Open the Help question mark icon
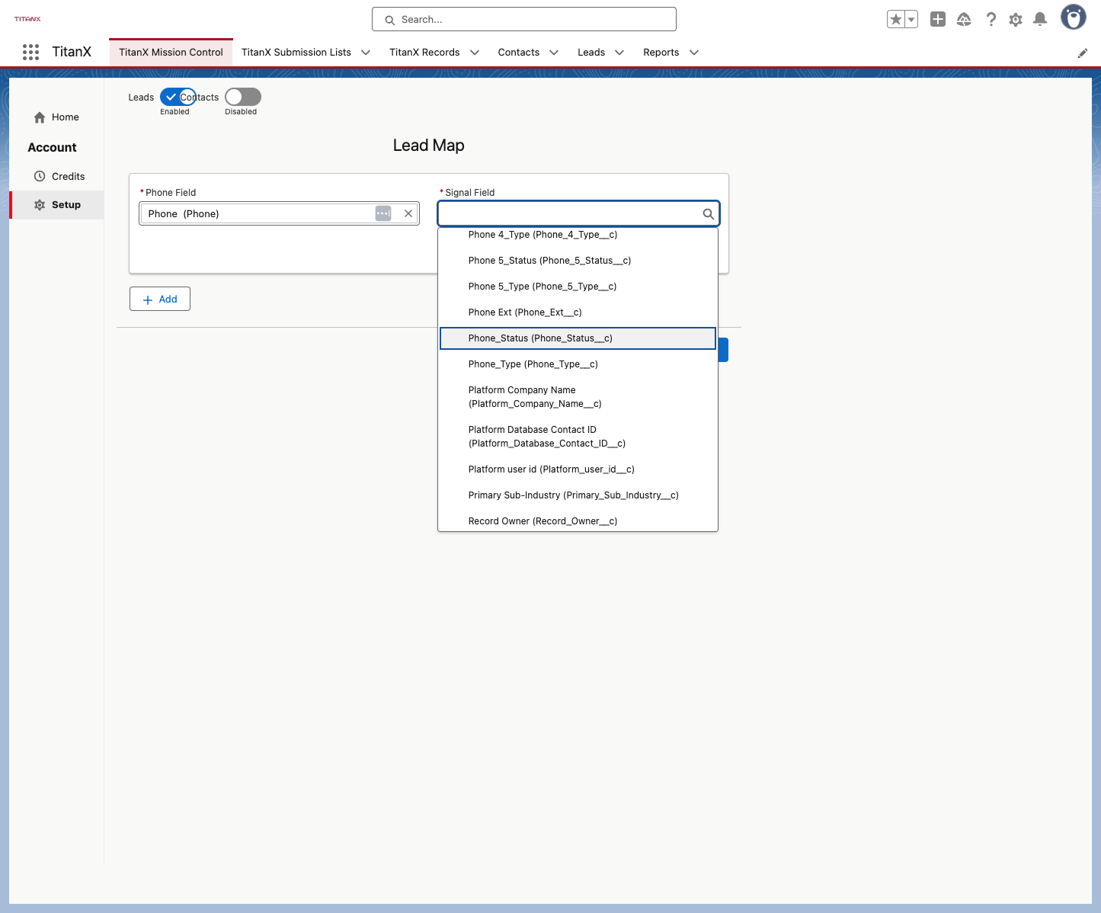Screen dimensions: 1101x913 click(x=991, y=20)
